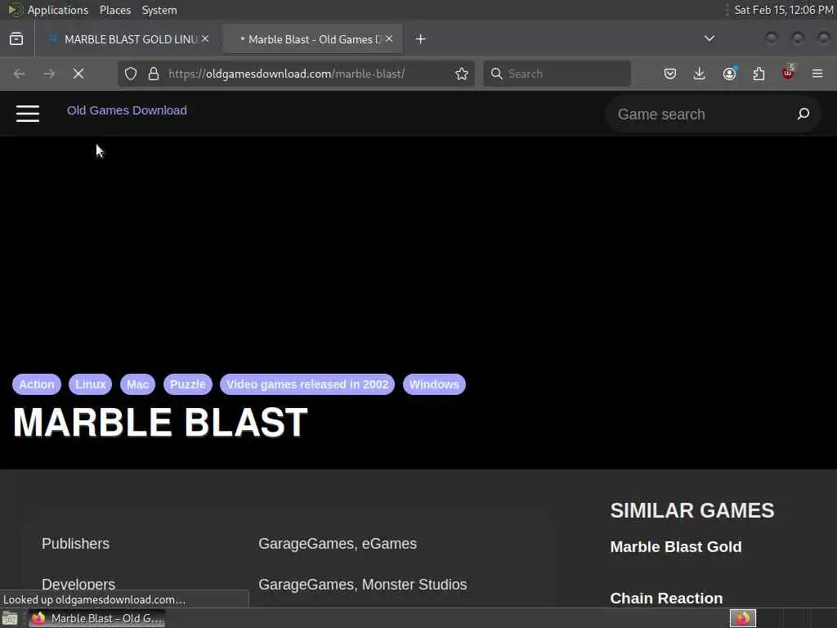Bookmark this page with star
The image size is (837, 628).
pos(462,74)
